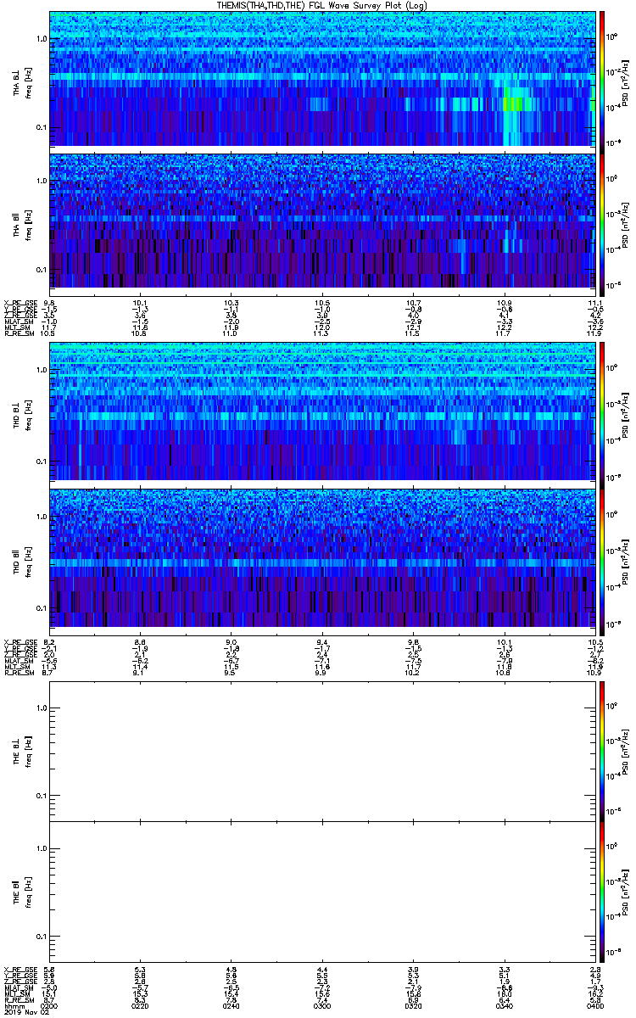Click the 0320 time tick label
Screen dimensions: 636x1018
pos(413,1006)
